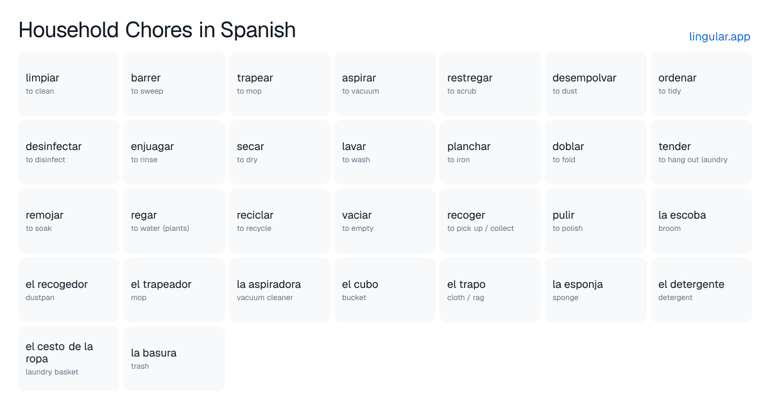Image resolution: width=770 pixels, height=404 pixels.
Task: Select the 'el recogedor' dustpan card
Action: point(69,290)
